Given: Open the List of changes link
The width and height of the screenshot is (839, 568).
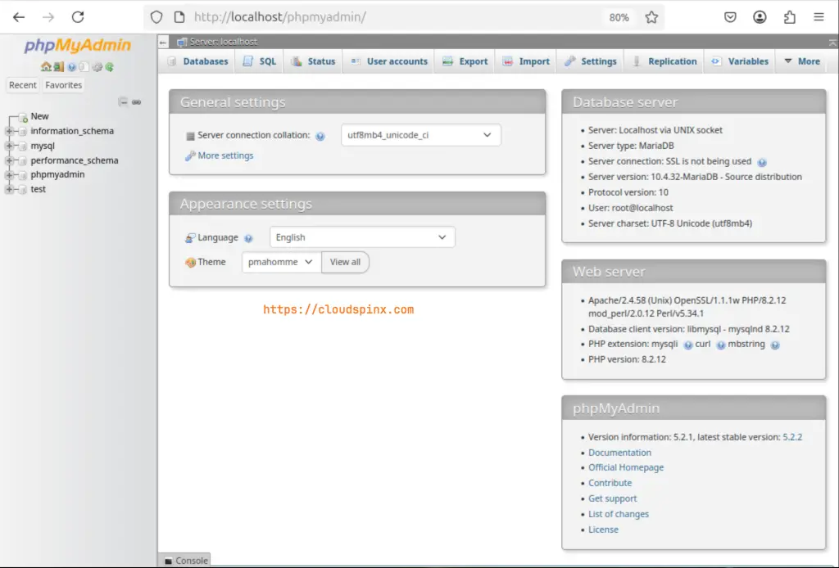Looking at the screenshot, I should tap(619, 513).
